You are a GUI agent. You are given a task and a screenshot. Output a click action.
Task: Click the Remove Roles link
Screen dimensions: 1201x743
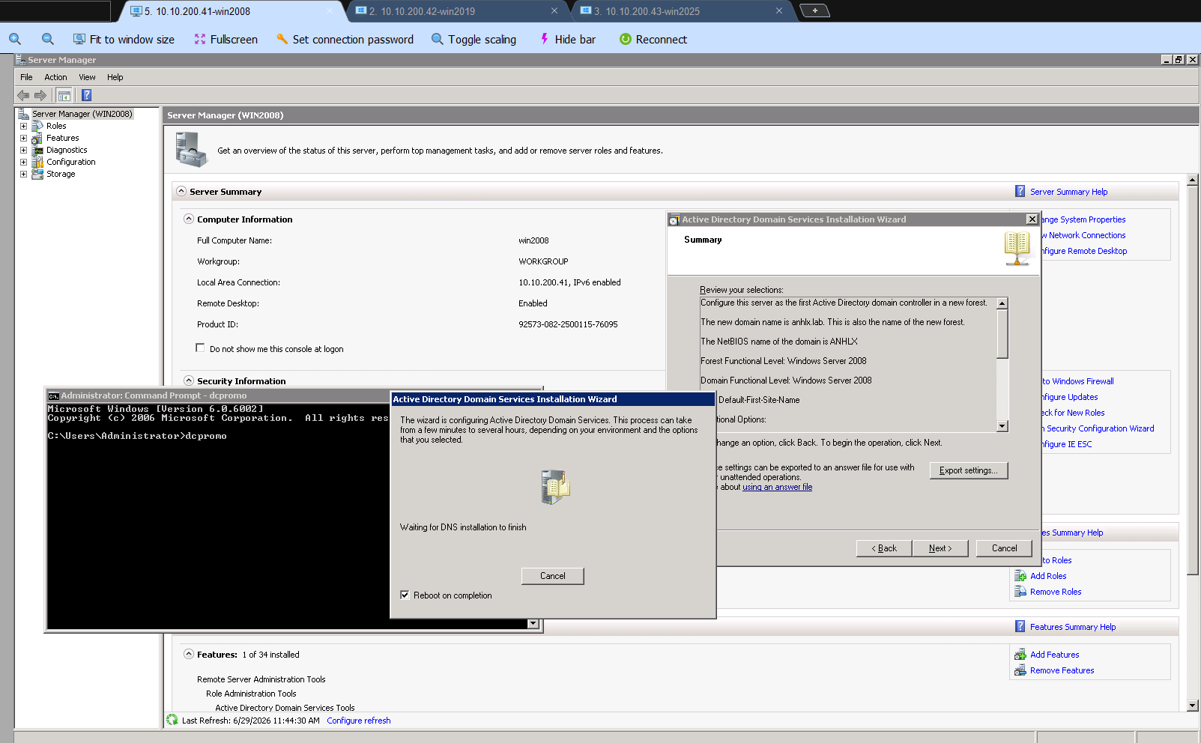(1056, 592)
